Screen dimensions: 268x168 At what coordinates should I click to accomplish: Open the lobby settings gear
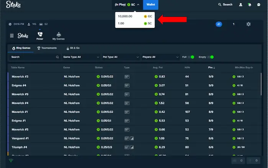tap(248, 24)
